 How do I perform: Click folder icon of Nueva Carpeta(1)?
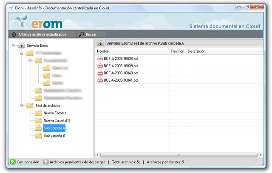click(38, 120)
